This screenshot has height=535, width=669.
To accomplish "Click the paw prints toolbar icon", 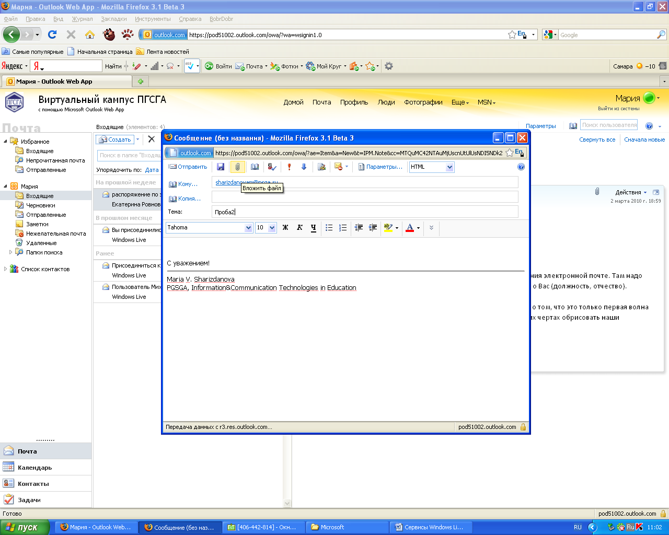I will pos(128,34).
